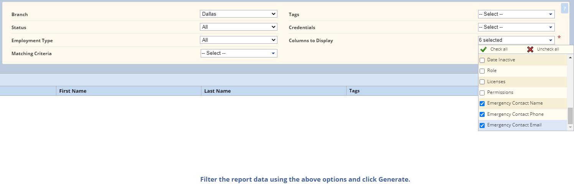574x187 pixels.
Task: Click the red Uncheck all X icon
Action: pos(530,49)
